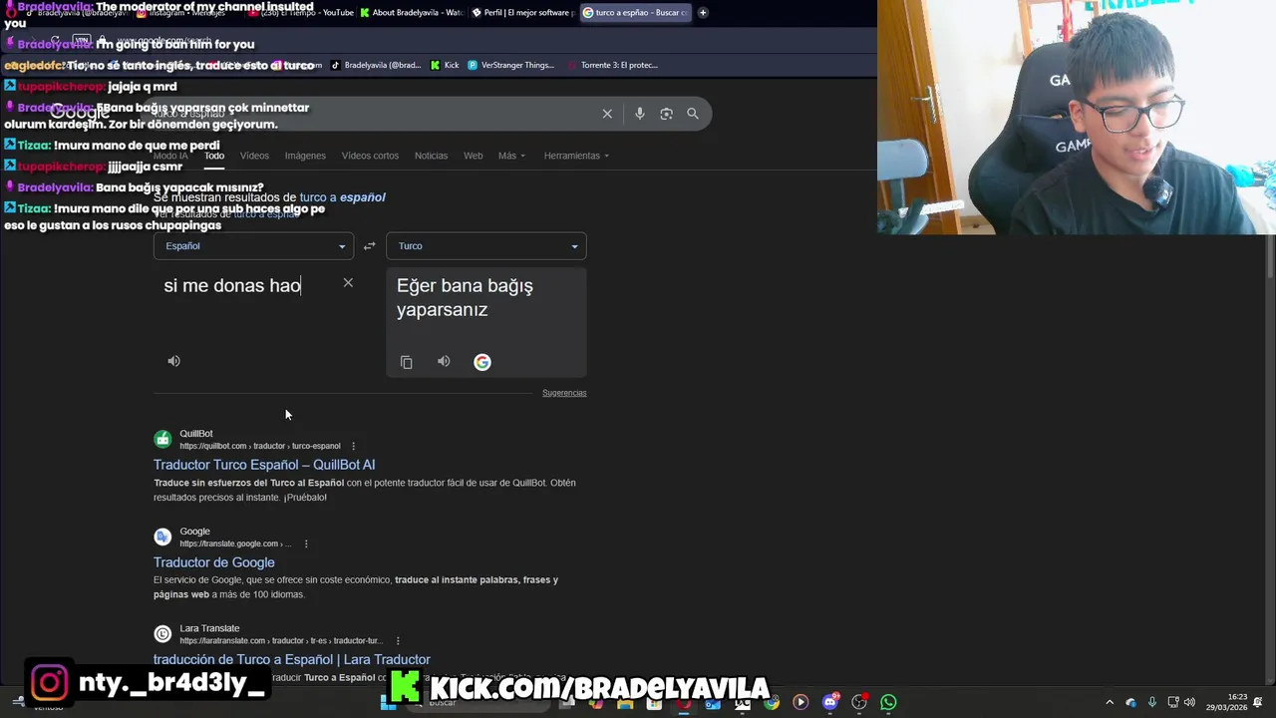Open a new browser tab

click(703, 13)
